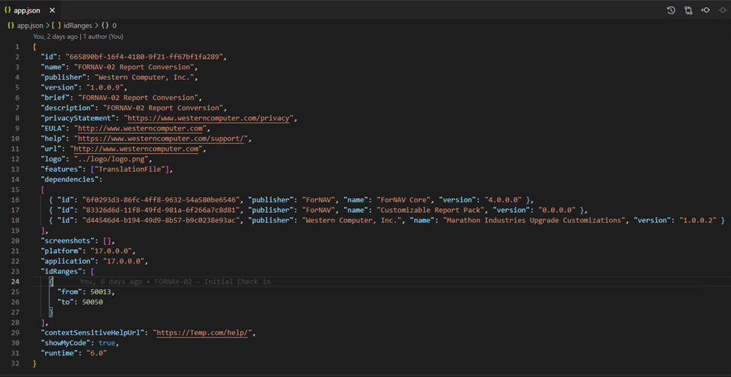The height and width of the screenshot is (377, 731).
Task: Click the inline blame 'Initial Check in' annotation
Action: tap(213, 281)
